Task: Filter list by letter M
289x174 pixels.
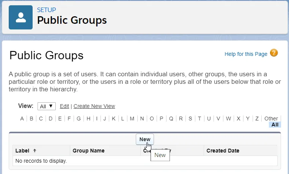Action: tap(132, 119)
